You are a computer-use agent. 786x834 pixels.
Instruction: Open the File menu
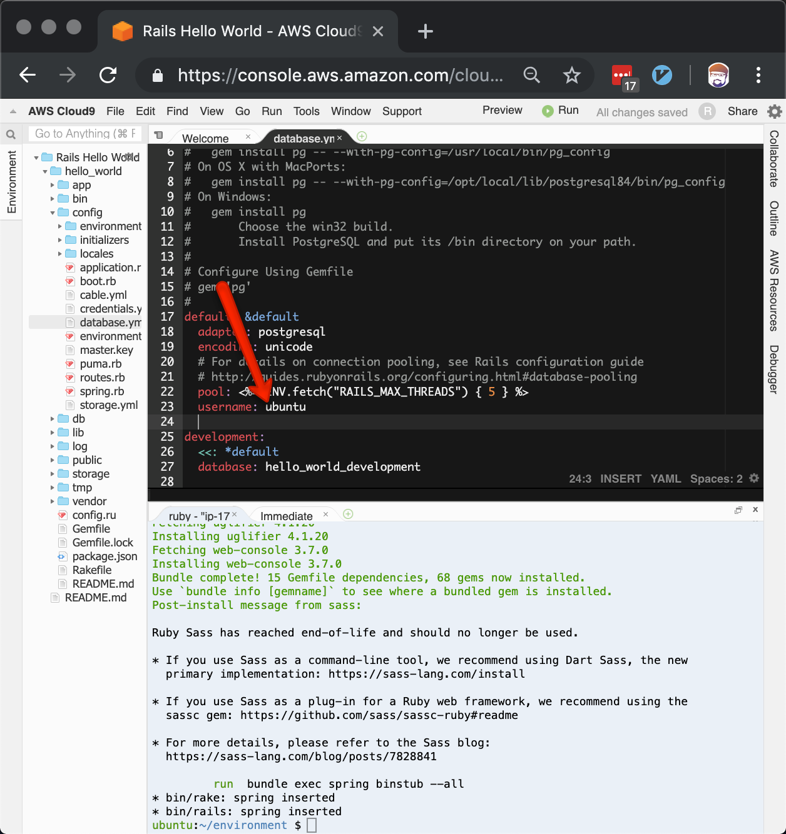115,111
